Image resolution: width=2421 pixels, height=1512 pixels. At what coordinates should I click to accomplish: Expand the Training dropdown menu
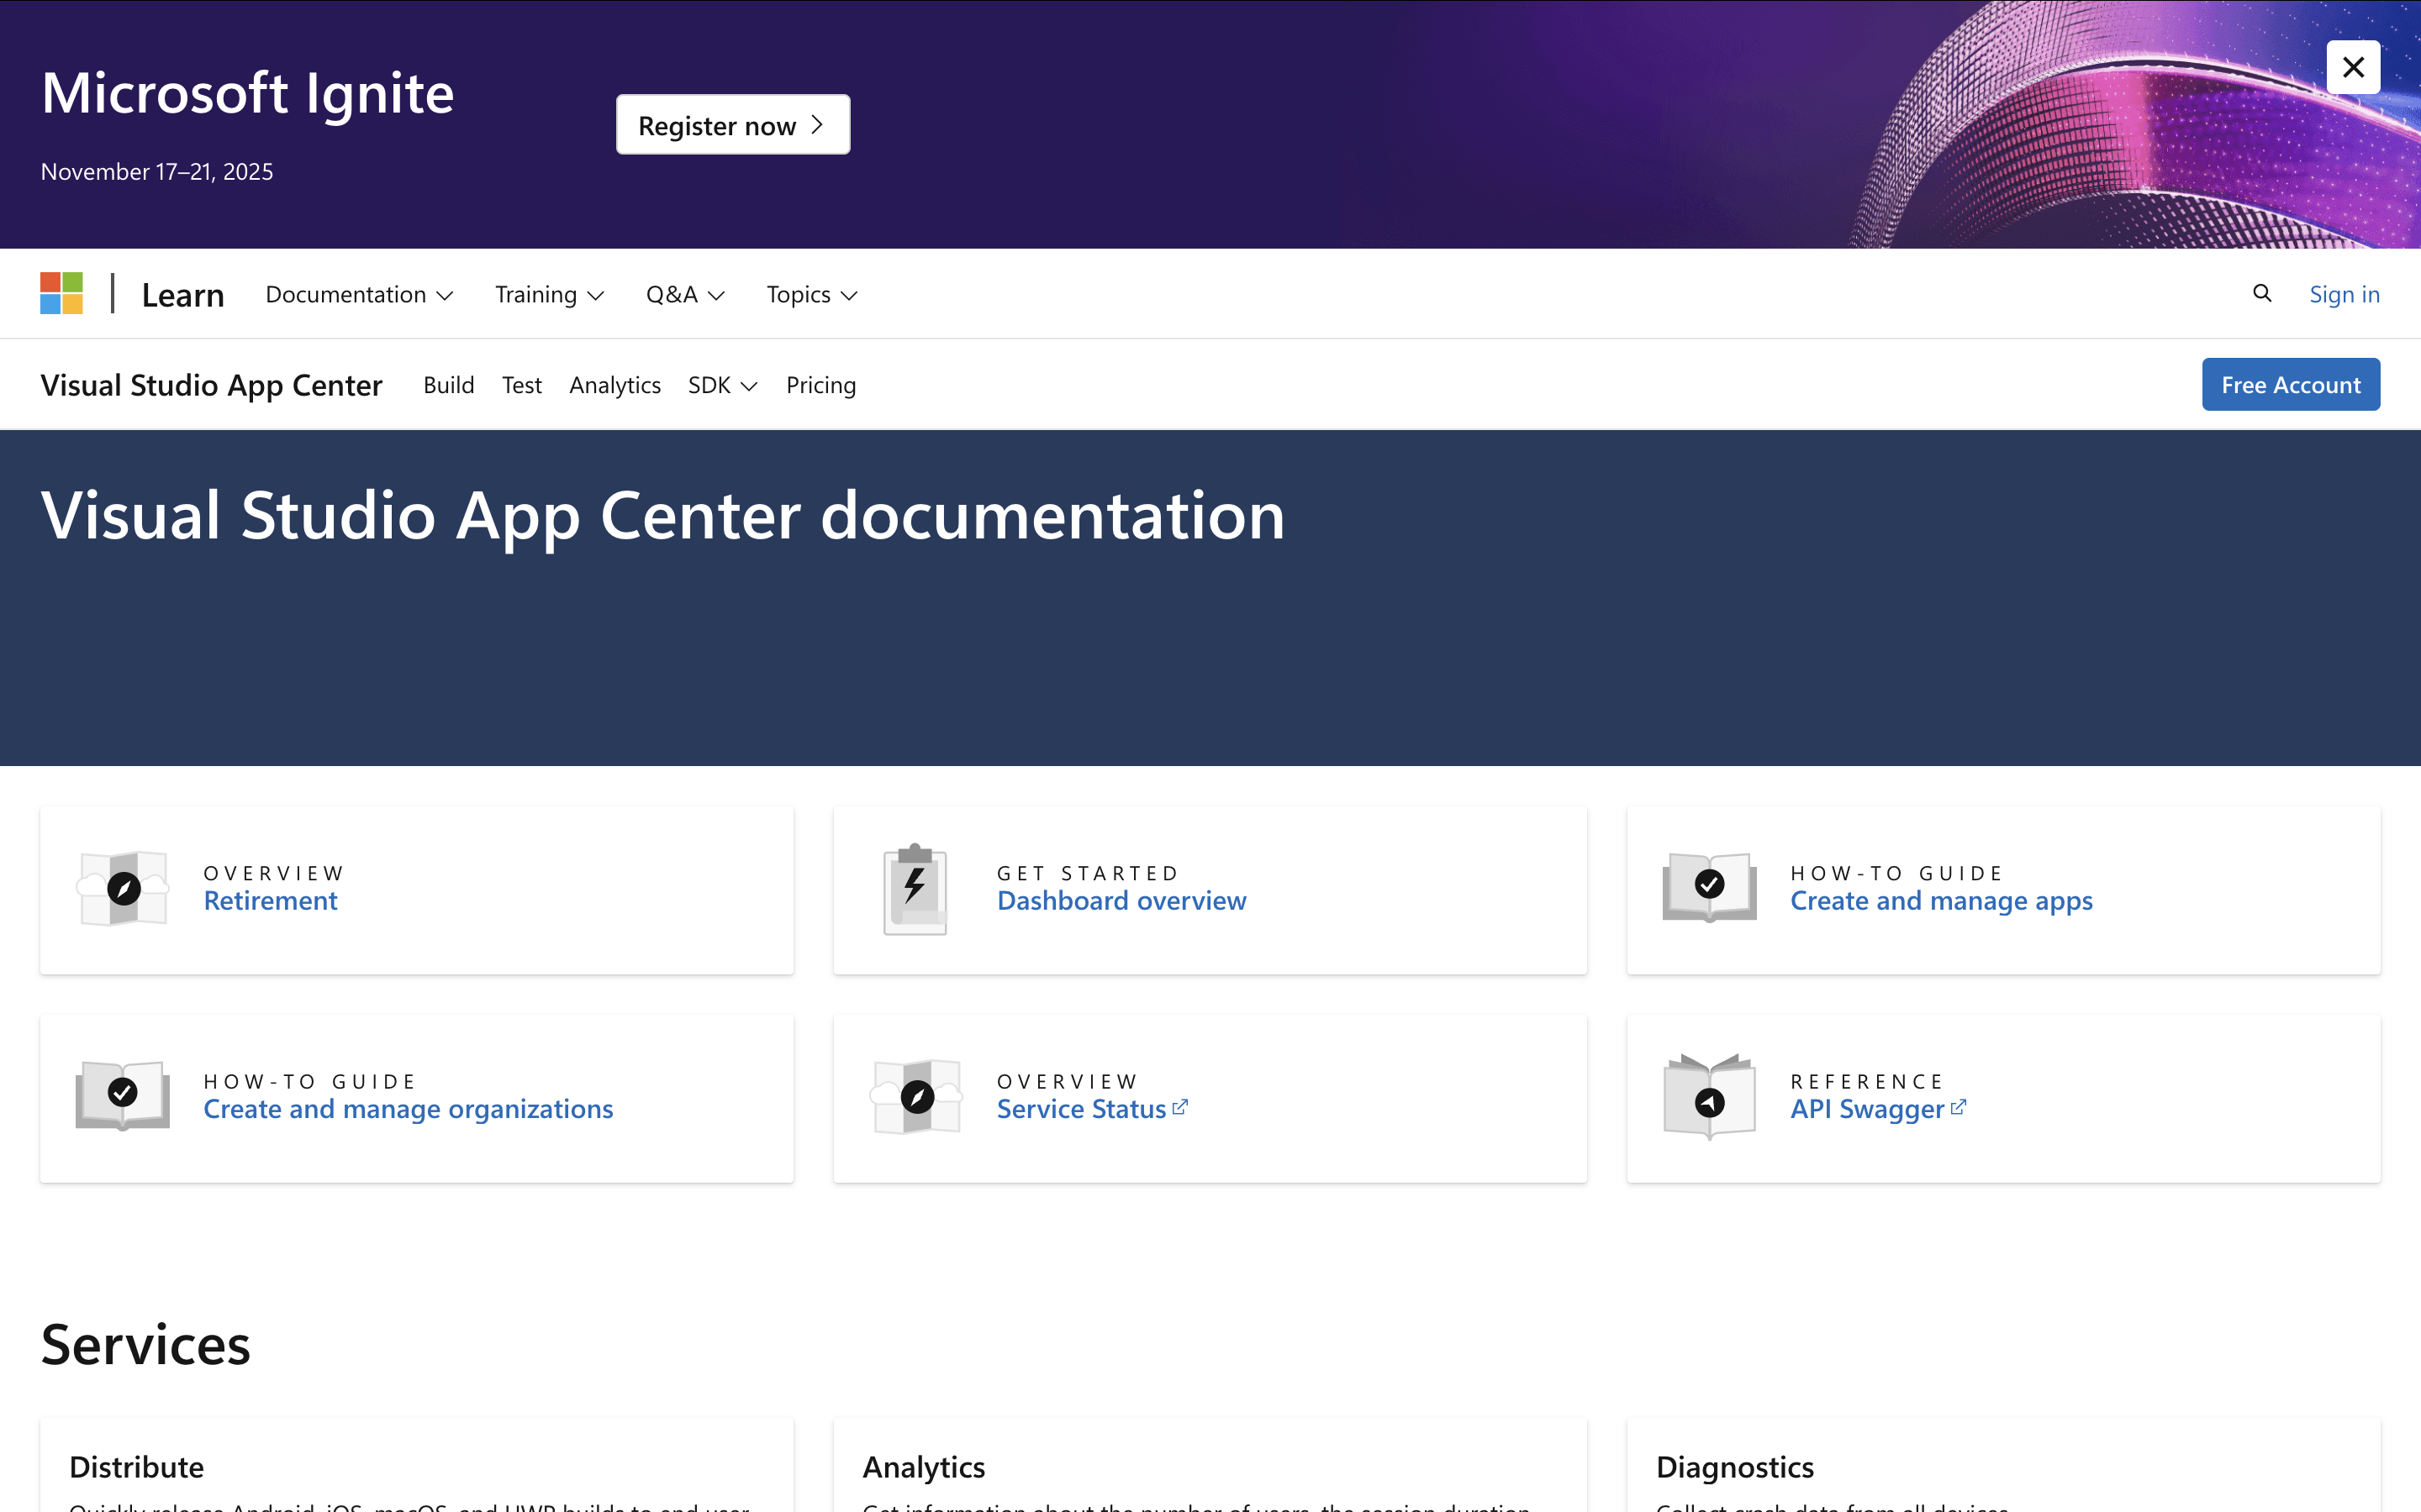pos(549,295)
